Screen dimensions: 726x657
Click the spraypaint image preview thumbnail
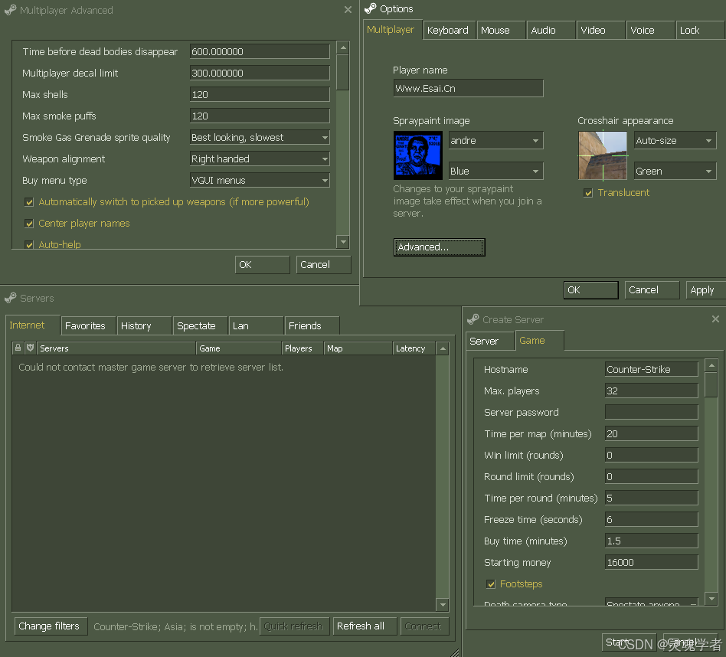(x=417, y=155)
